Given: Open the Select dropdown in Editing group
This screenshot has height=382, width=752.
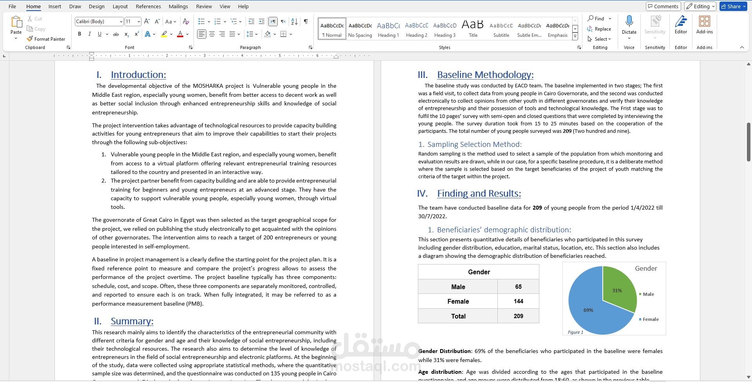Looking at the screenshot, I should click(x=599, y=39).
